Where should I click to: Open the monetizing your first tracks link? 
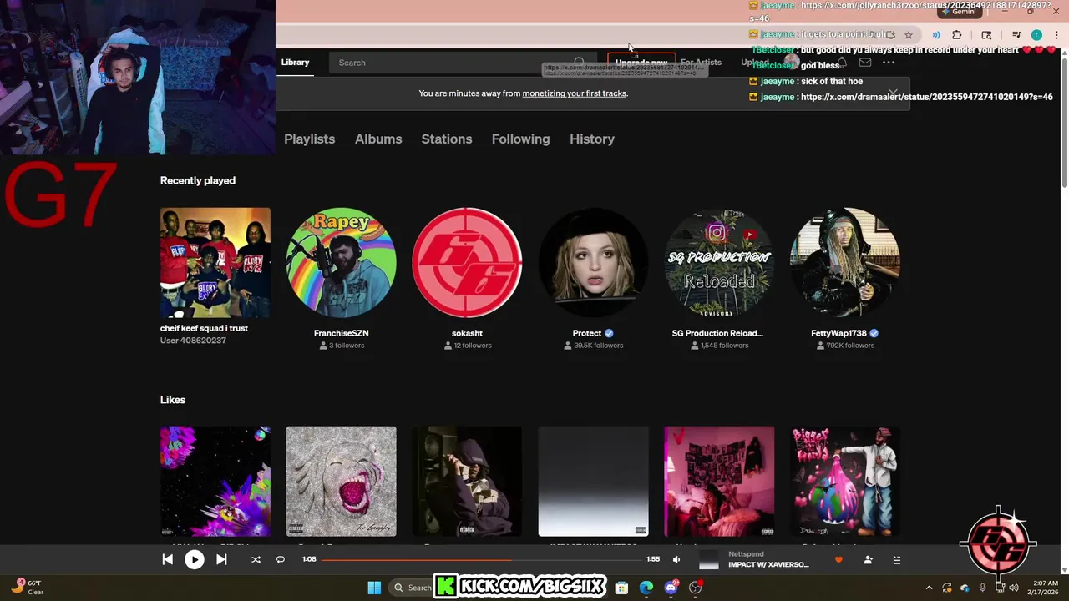[x=575, y=93]
